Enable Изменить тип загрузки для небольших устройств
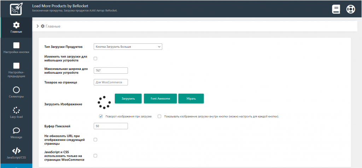Viewport: 362px width, 168px height. tap(95, 59)
